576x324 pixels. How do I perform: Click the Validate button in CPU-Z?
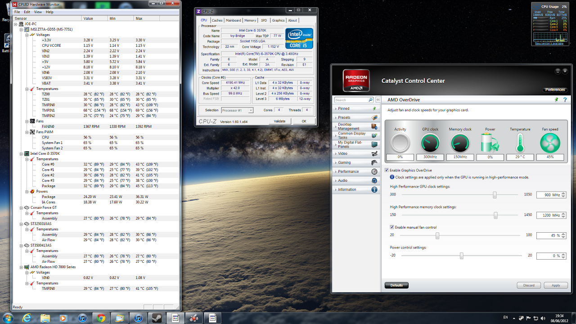coord(279,121)
